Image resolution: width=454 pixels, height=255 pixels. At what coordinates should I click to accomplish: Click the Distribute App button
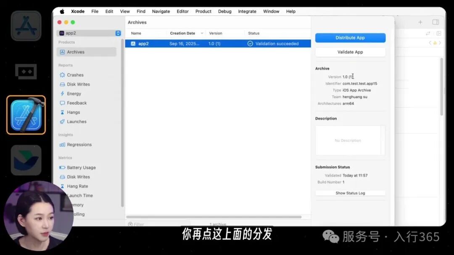point(350,37)
